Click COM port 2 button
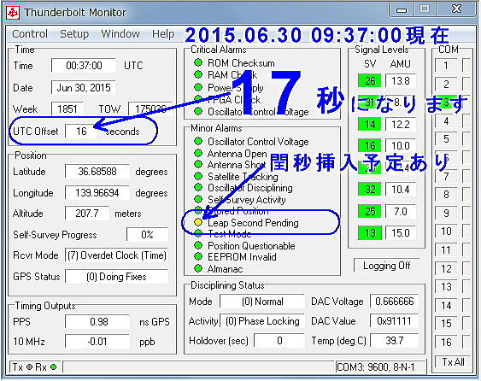This screenshot has height=381, width=481. (x=446, y=84)
